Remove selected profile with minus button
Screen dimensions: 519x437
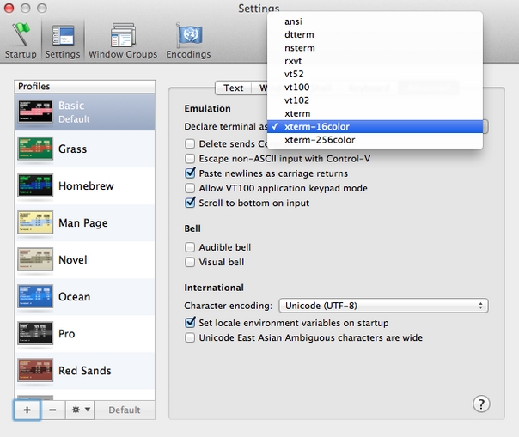52,410
